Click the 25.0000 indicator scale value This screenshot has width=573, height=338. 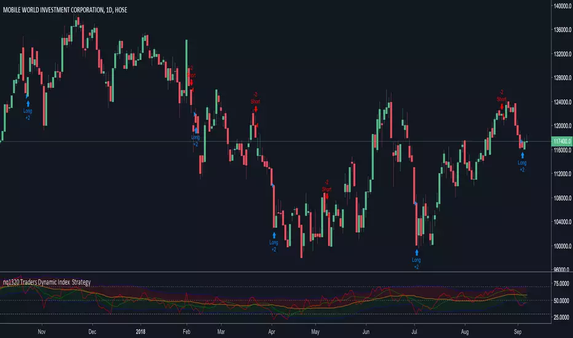point(561,318)
